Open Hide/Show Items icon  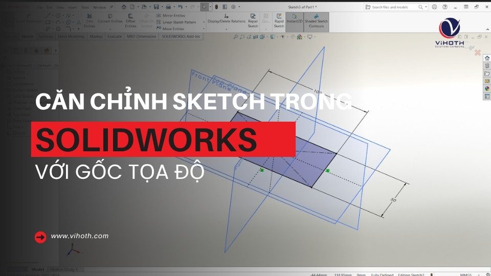283,37
